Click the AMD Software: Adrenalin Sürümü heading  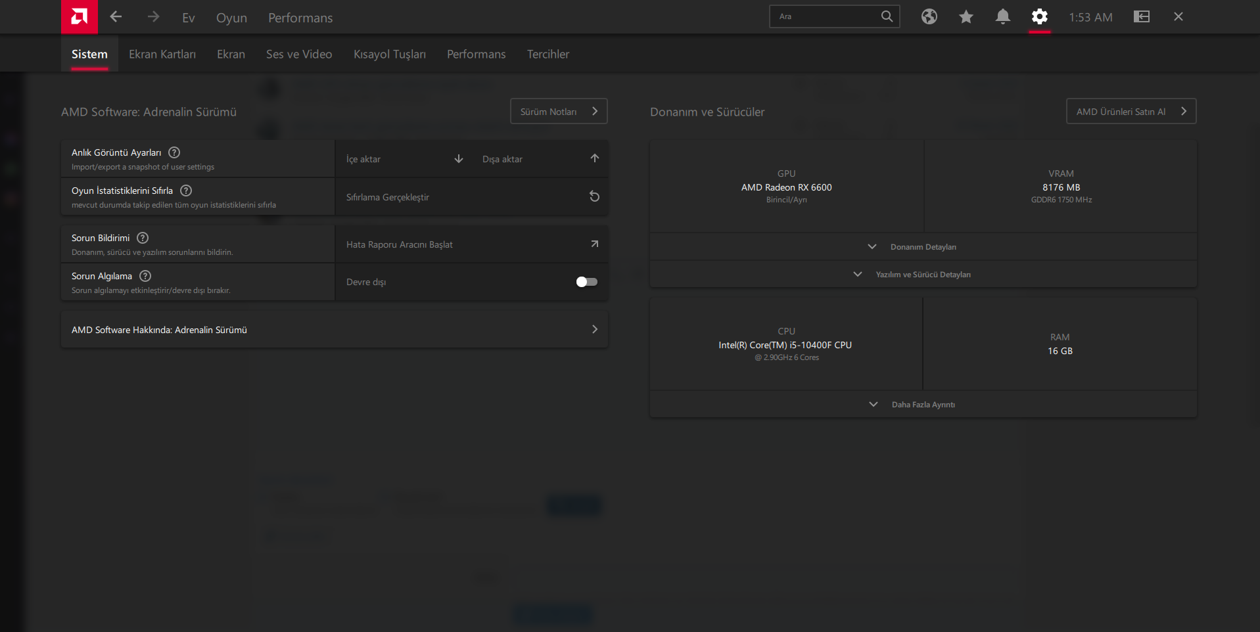(x=149, y=112)
